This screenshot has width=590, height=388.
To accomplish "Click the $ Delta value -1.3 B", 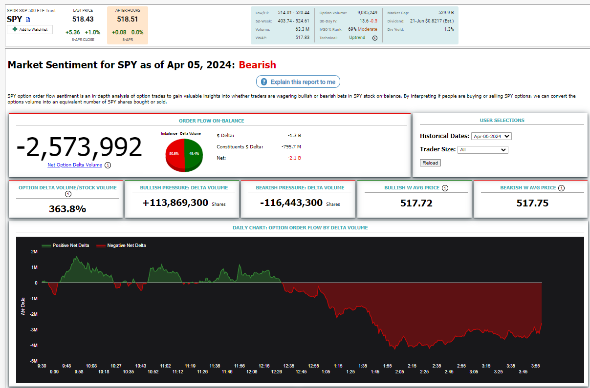I will coord(294,136).
